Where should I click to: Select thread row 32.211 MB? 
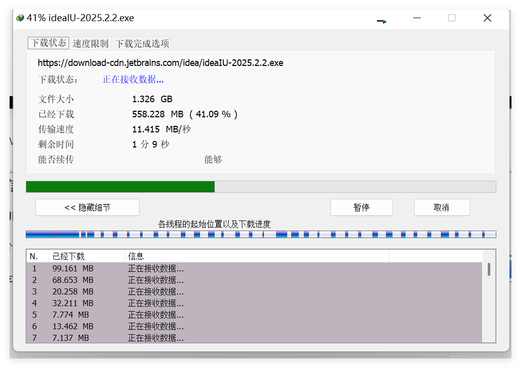coord(254,303)
